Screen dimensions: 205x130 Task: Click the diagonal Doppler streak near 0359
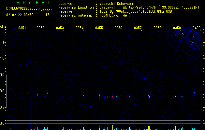pyautogui.click(x=189, y=39)
